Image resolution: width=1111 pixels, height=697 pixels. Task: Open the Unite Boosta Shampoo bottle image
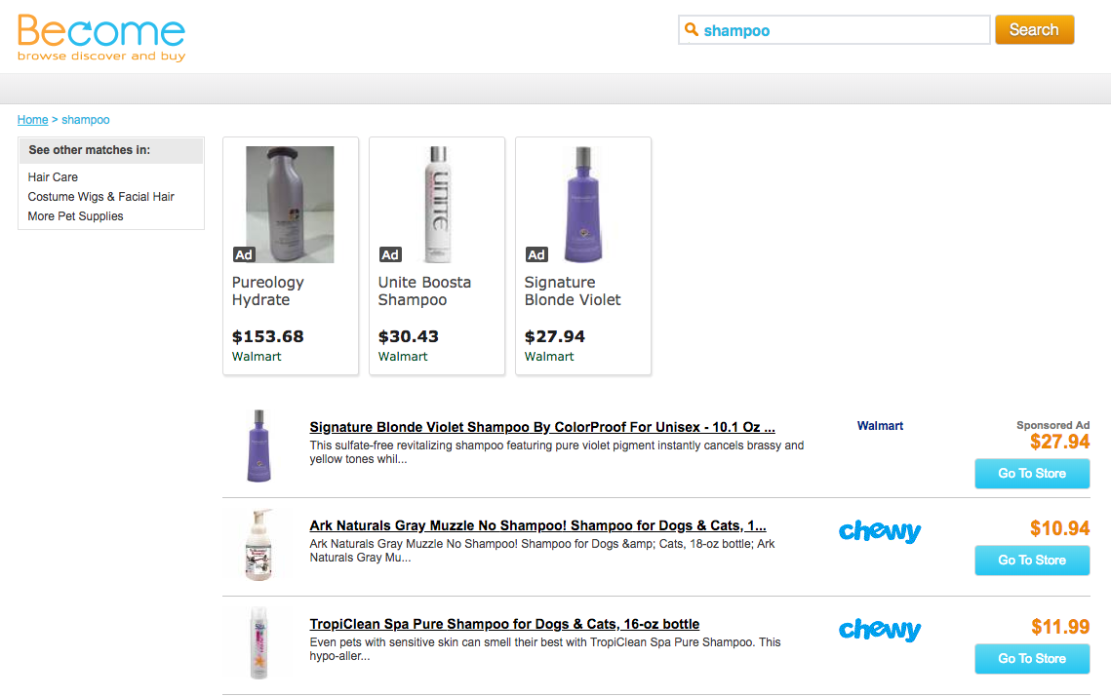[x=436, y=205]
